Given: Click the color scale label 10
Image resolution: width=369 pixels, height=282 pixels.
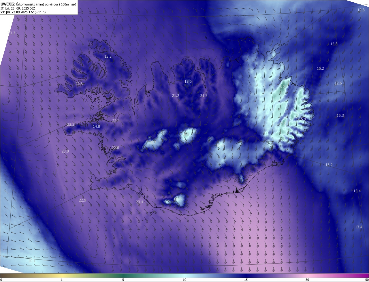Looking at the screenshot, I should coord(184,280).
